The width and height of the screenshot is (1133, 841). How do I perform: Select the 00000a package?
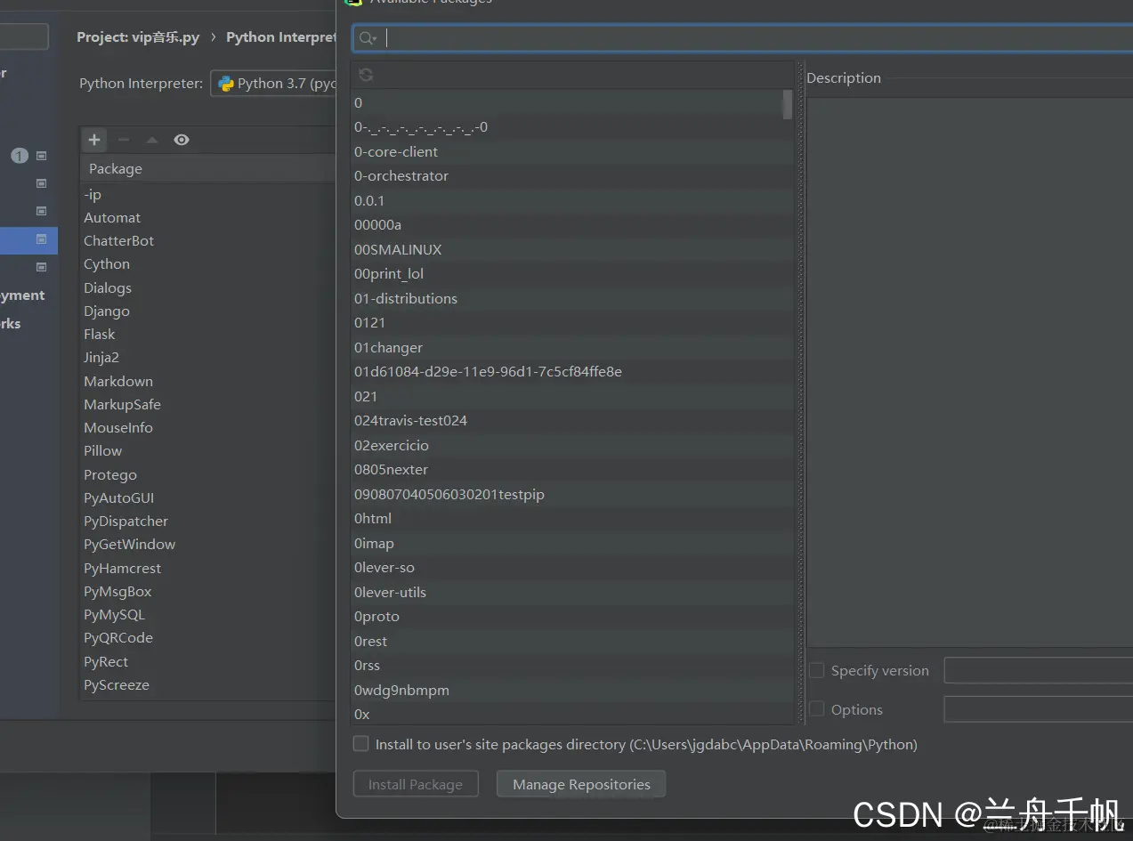coord(572,225)
